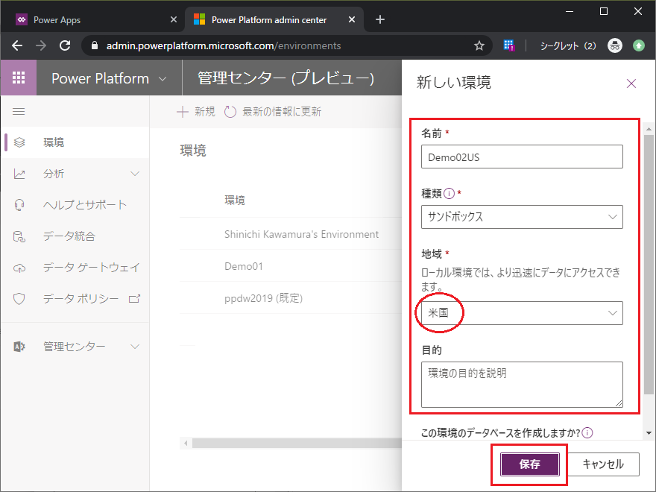
Task: Open the ppdw2019 (既定) environment row
Action: coord(263,298)
